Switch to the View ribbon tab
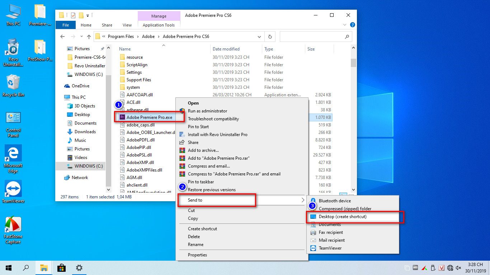Viewport: 490px width, 275px height. [127, 25]
